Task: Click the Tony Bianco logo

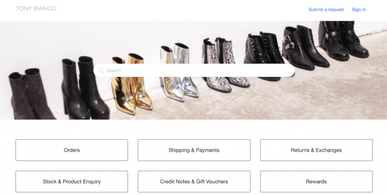Action: (x=36, y=9)
